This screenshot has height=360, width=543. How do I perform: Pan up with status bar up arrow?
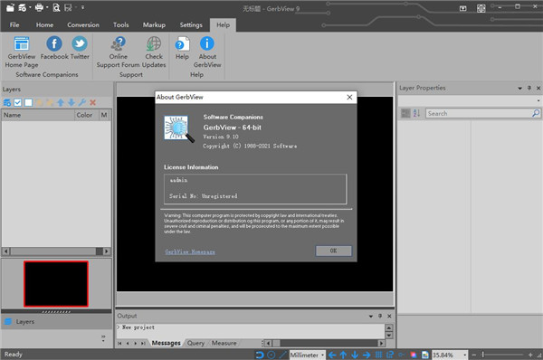[x=343, y=355]
